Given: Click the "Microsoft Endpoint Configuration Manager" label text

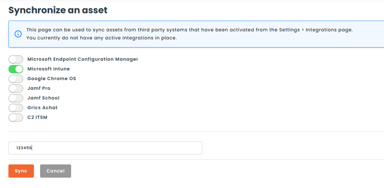Looking at the screenshot, I should (83, 59).
